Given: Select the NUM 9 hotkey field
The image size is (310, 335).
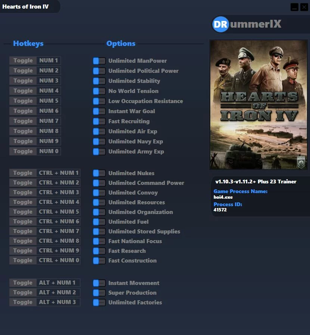Looking at the screenshot, I should click(x=49, y=141).
